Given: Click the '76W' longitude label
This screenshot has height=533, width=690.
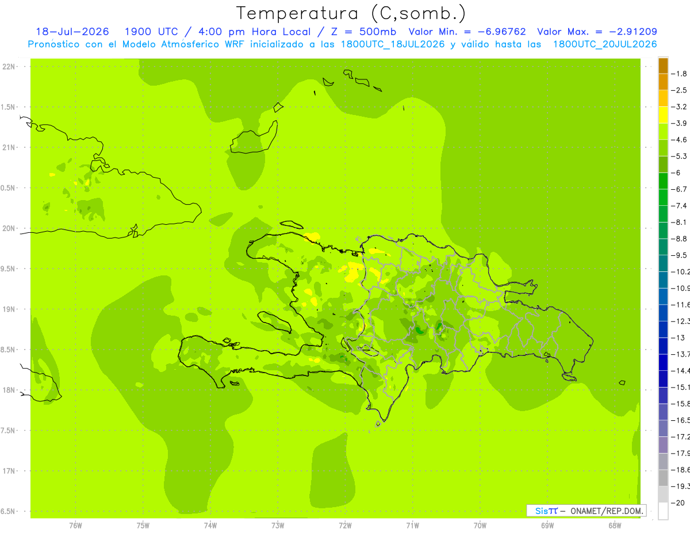Looking at the screenshot, I should (x=75, y=526).
